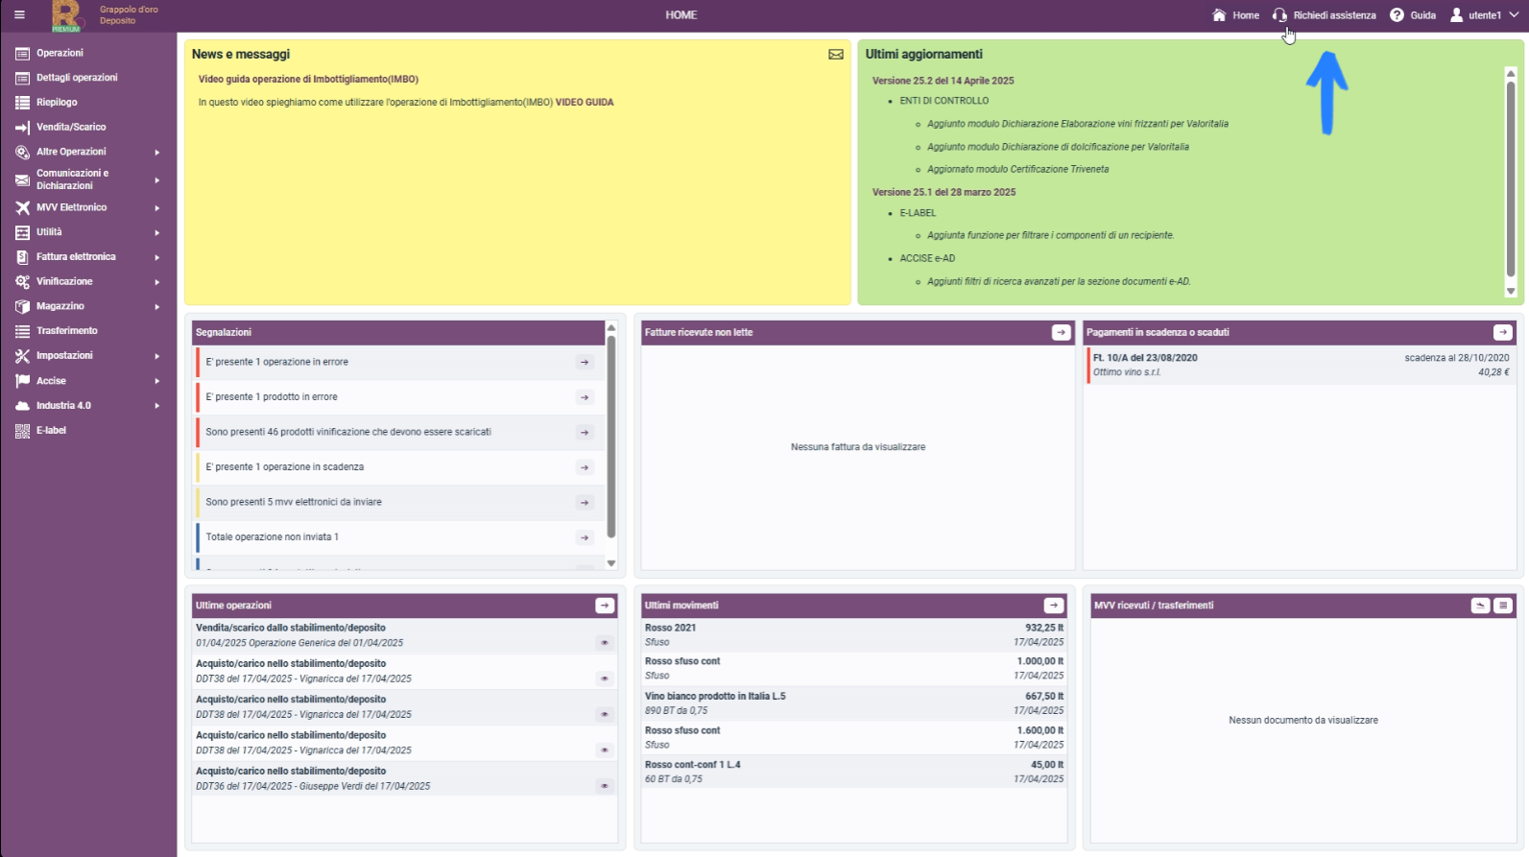Screen dimensions: 1529x857
Task: Open the Guida question mark icon
Action: 1397,15
